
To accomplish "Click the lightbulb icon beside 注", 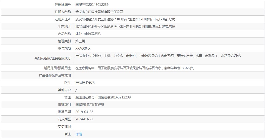I will coord(66,134).
